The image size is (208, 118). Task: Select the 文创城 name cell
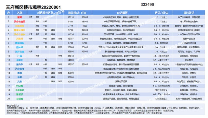point(19,99)
